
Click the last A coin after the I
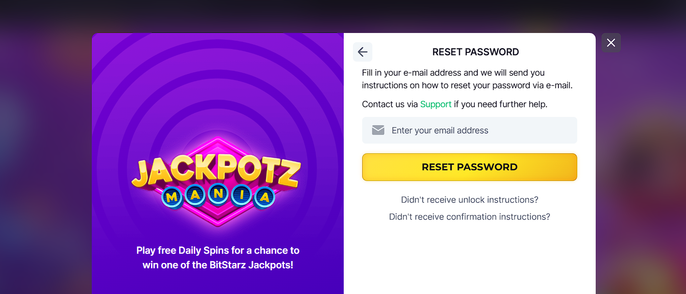(265, 197)
